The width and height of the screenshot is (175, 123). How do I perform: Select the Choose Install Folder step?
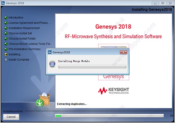tap(22, 39)
